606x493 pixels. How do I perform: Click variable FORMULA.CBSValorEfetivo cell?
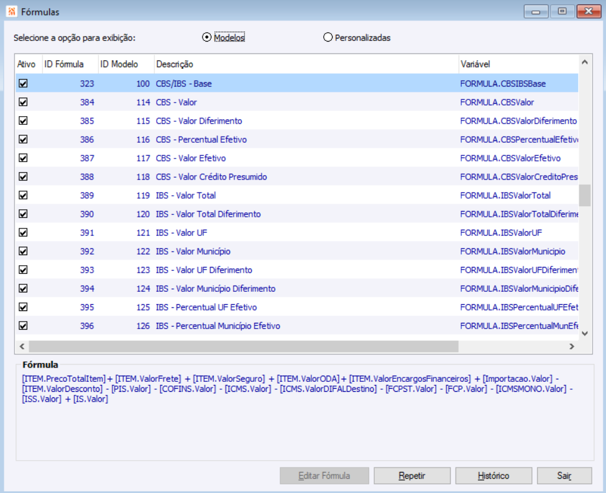pyautogui.click(x=518, y=158)
